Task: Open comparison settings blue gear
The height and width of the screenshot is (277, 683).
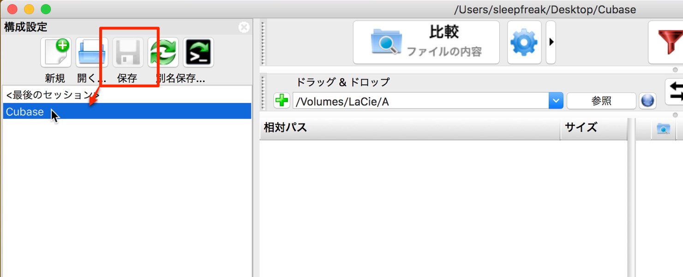Action: pos(524,42)
